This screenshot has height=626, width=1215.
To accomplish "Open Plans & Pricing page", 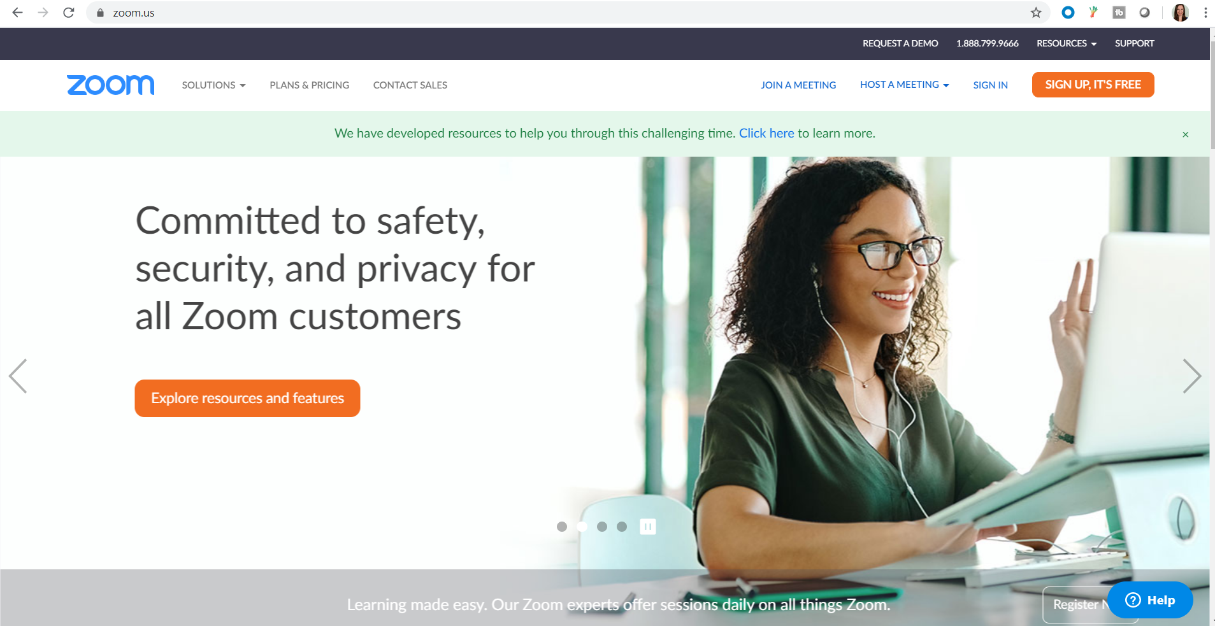I will (309, 85).
